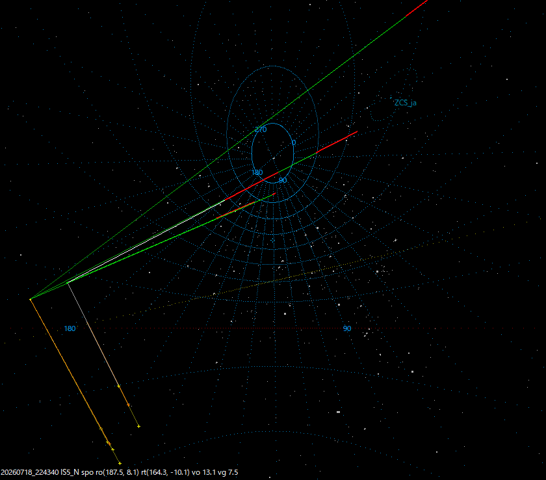The image size is (546, 480).
Task: Click the 180 label beside the inner ellipse
Action: coord(257,172)
